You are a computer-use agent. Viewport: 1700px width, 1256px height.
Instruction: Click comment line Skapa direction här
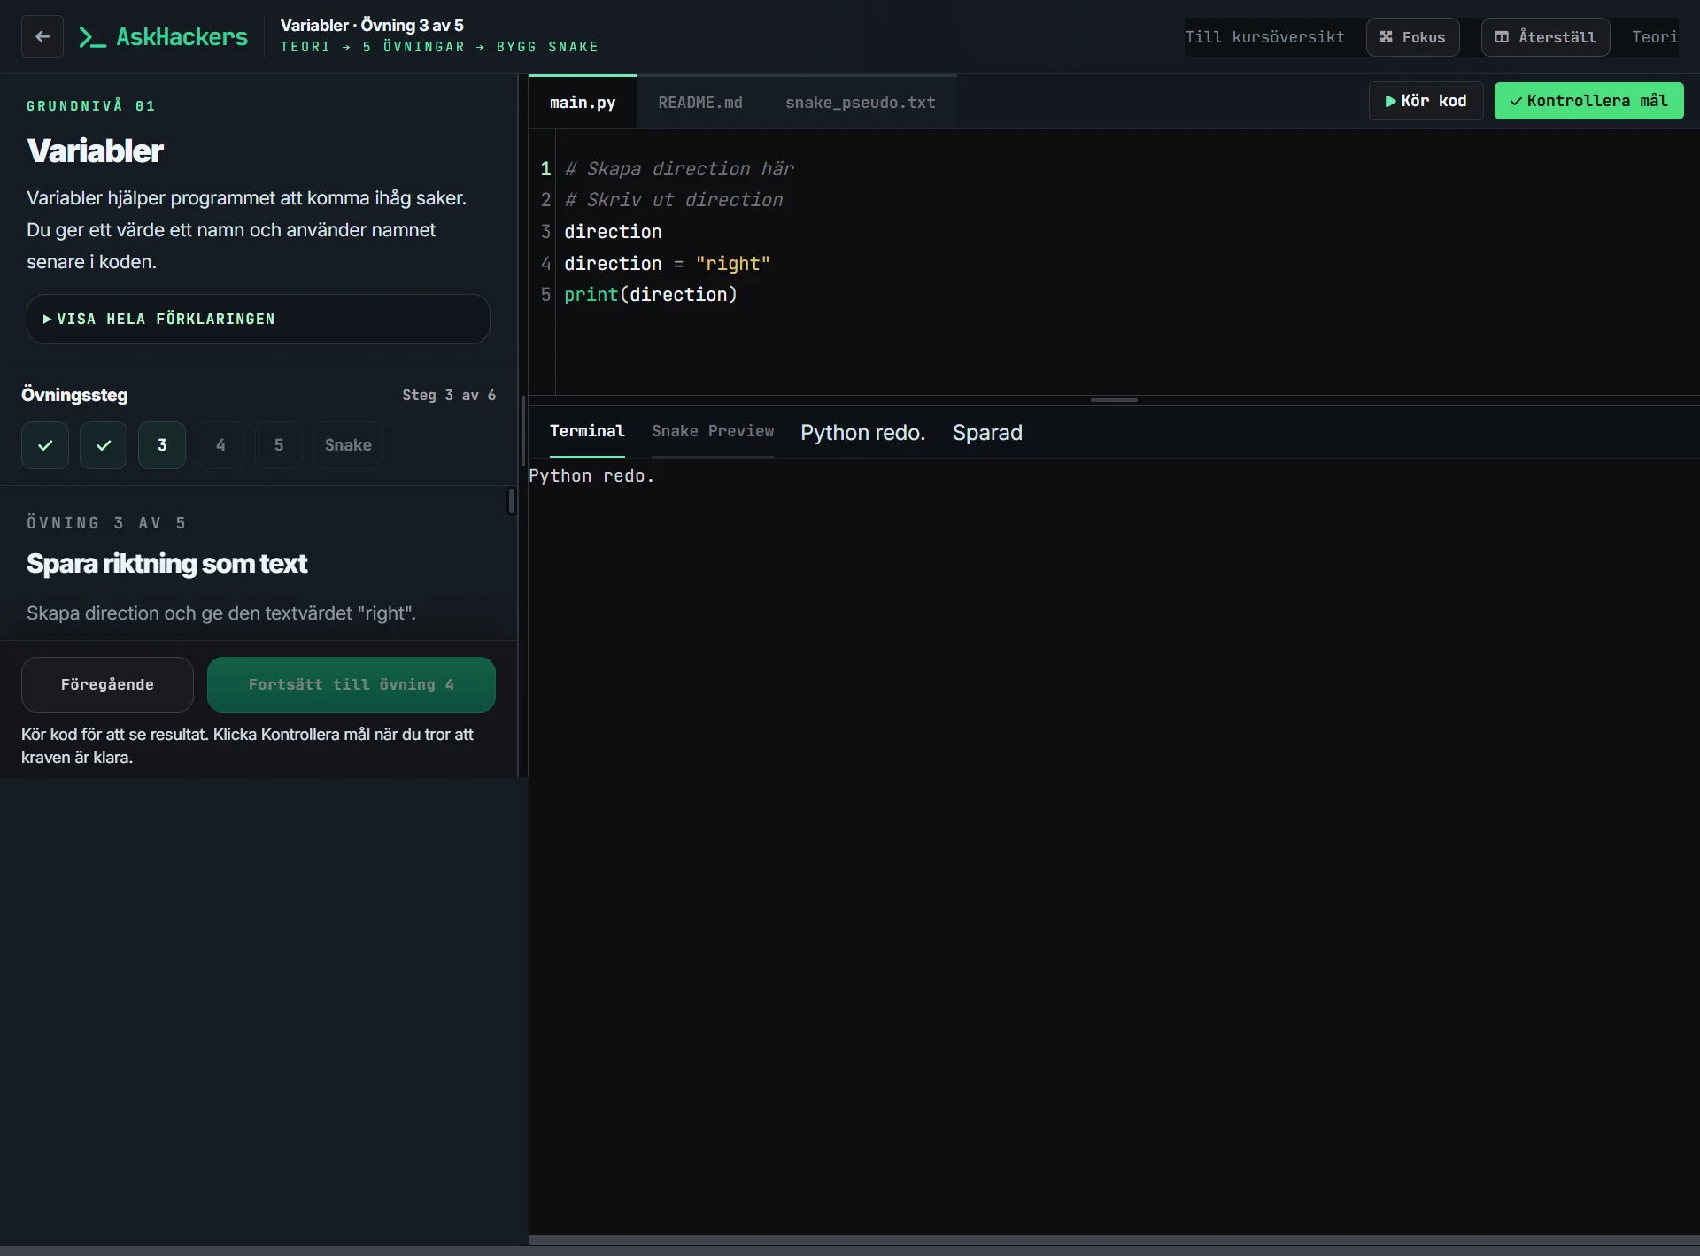[679, 169]
